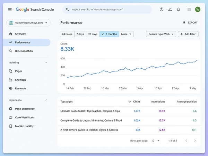This screenshot has height=156, width=208.
Task: Open Sitemaps under Indexing
Action: pyautogui.click(x=27, y=80)
